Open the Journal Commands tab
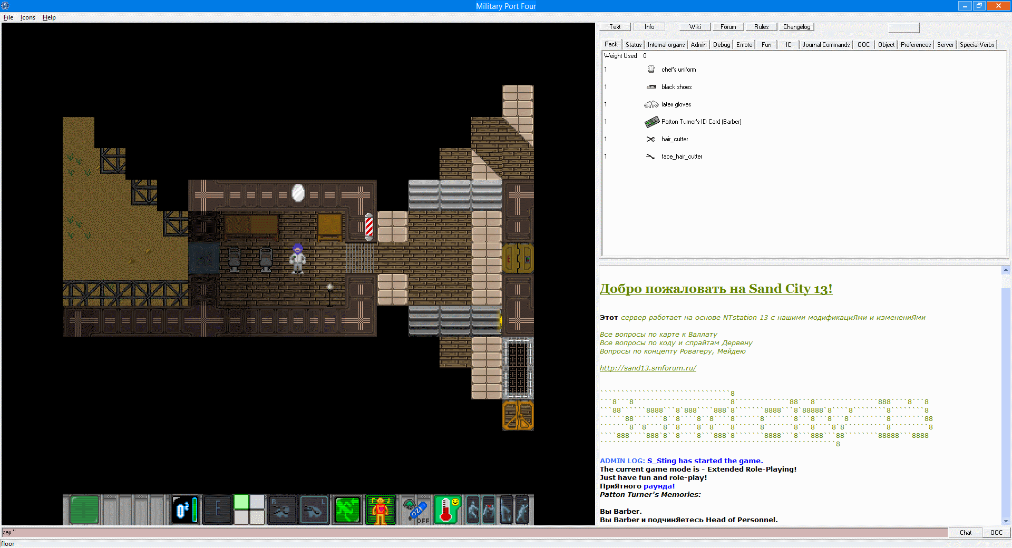 (x=826, y=45)
